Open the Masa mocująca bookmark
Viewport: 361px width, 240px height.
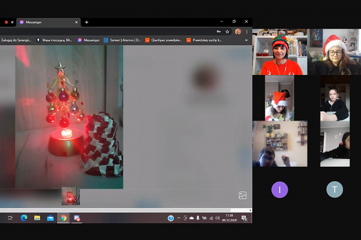click(x=55, y=40)
